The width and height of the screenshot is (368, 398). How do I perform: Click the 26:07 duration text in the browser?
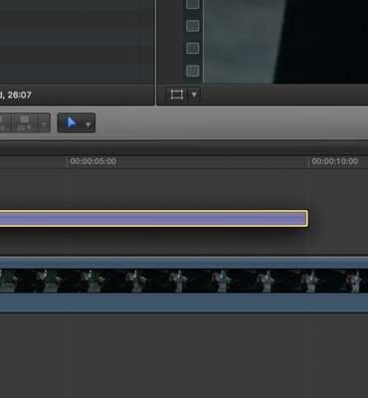tap(19, 96)
